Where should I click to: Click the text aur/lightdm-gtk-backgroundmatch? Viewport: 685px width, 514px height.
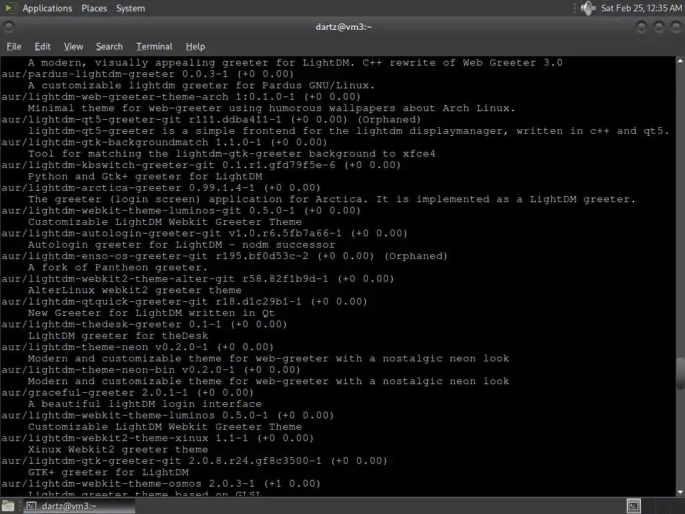[104, 142]
